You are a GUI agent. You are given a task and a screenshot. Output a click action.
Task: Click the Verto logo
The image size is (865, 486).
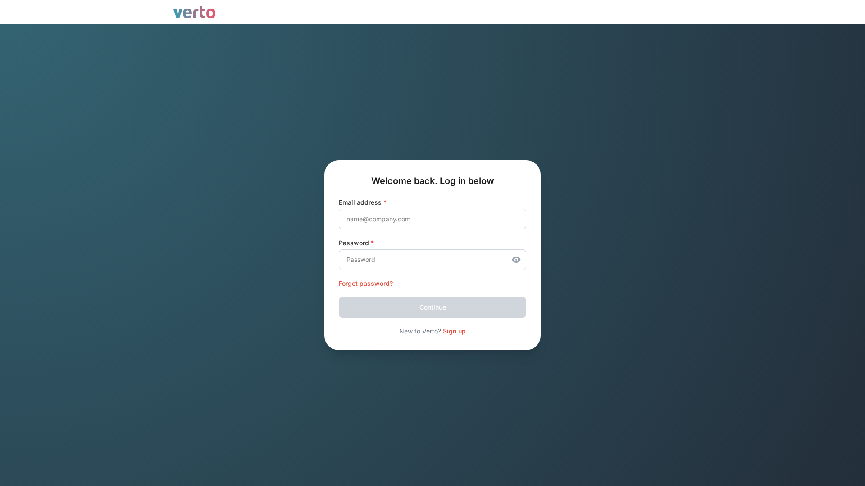coord(194,12)
